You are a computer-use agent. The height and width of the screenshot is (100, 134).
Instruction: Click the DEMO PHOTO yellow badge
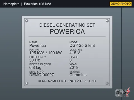click(x=121, y=4)
